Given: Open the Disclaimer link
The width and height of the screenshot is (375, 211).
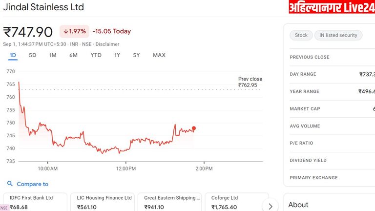Looking at the screenshot, I should (107, 44).
